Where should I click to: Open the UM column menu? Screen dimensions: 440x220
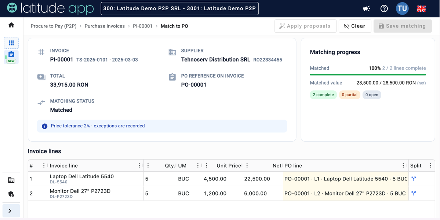(198, 166)
